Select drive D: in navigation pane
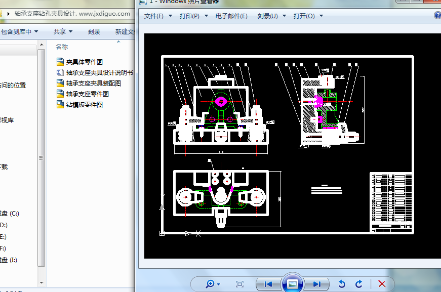The width and height of the screenshot is (441, 292). [x=4, y=225]
